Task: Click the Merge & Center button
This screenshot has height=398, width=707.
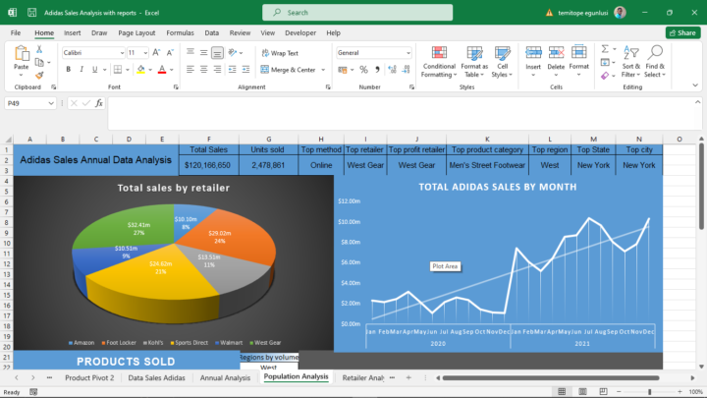Action: pos(289,70)
